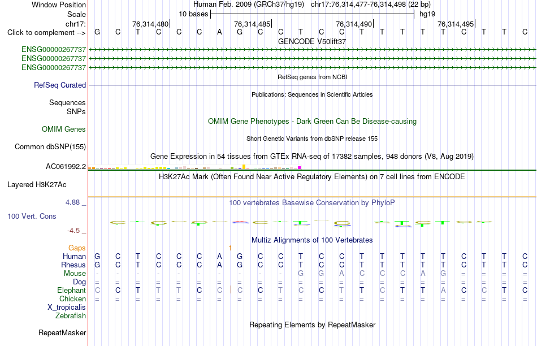Click the tall yellow bar in the GTEx chart
Viewport: 537px width, 346px height.
click(244, 167)
